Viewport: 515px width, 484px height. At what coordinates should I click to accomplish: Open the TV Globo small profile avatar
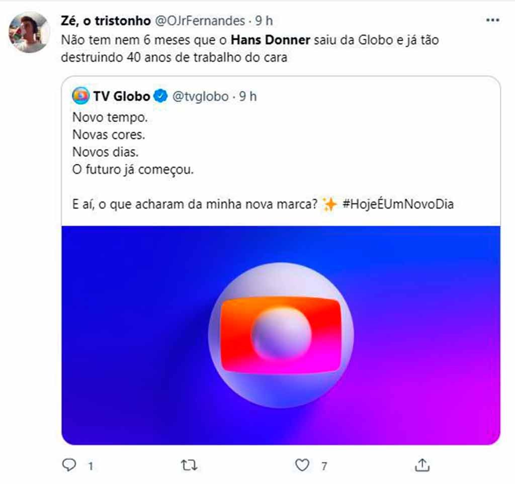[80, 96]
